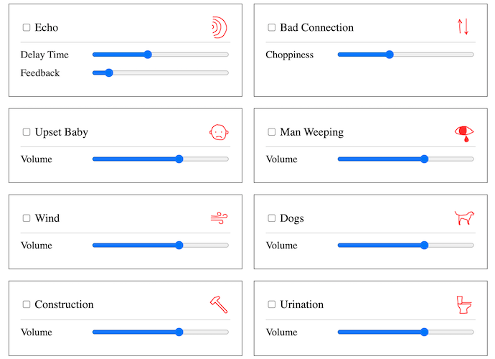Click the Wind gust icon
This screenshot has width=495, height=359.
click(219, 218)
